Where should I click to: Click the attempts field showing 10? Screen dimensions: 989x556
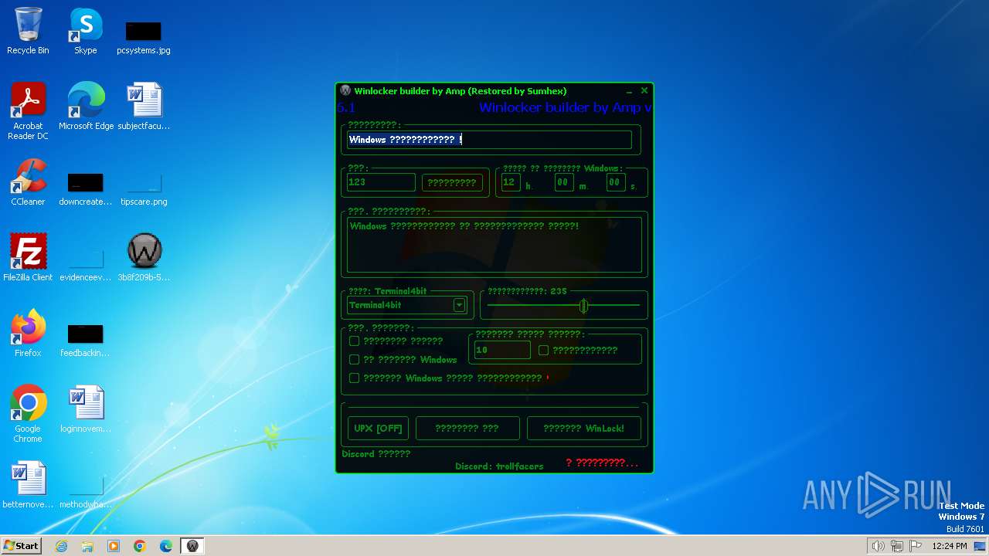[502, 350]
